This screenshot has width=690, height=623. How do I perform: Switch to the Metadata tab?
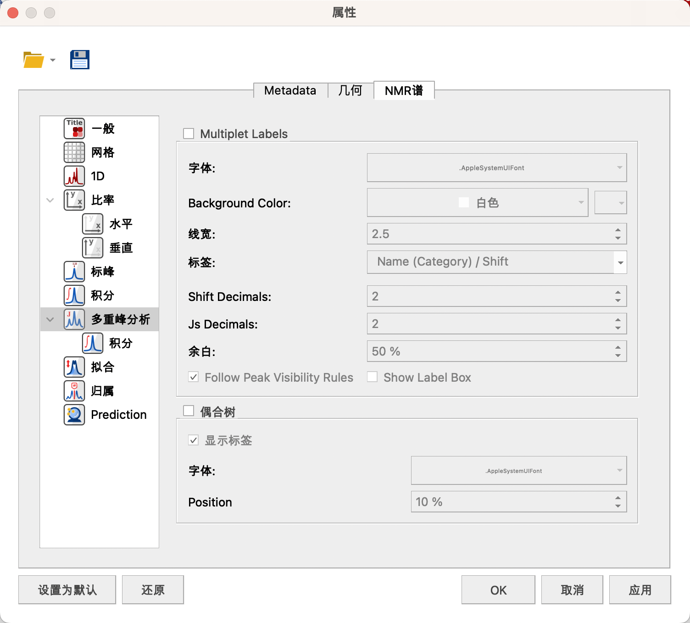click(290, 90)
